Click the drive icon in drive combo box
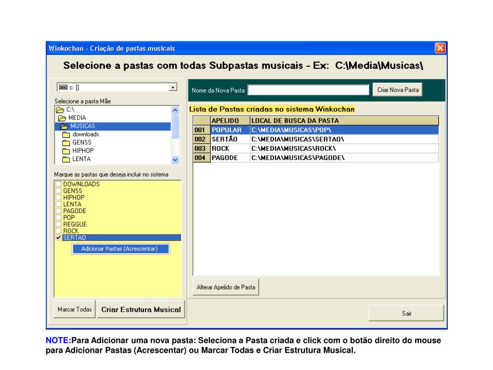The image size is (493, 370). coord(63,87)
